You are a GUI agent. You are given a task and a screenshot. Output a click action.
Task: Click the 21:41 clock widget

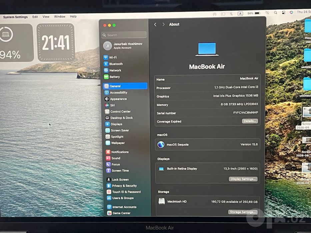[x=56, y=42]
